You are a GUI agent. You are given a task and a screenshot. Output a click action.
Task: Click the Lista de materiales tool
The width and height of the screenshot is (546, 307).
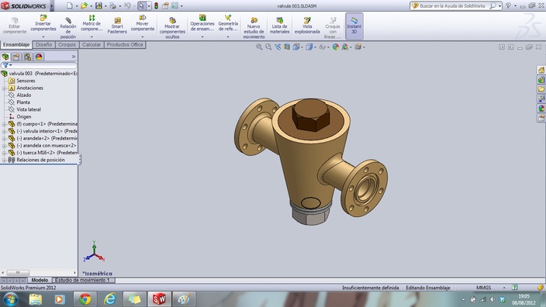280,25
